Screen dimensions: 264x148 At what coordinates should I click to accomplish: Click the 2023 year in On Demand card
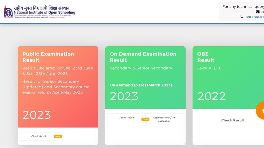coord(124,96)
